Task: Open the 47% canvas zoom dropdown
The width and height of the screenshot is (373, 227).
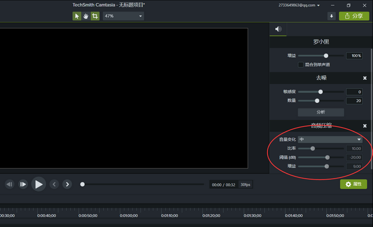Action: pos(123,16)
